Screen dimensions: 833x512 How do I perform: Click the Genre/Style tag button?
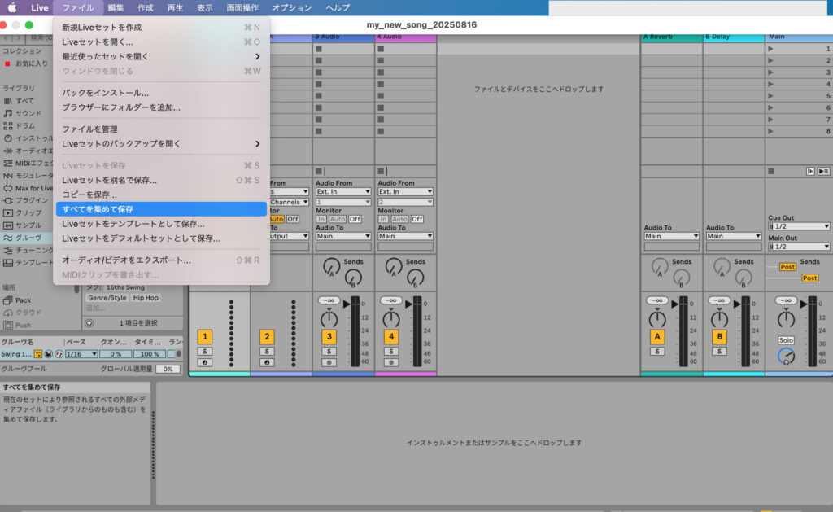(107, 298)
